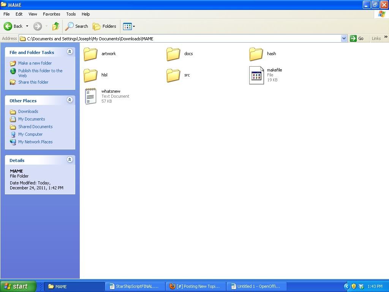389x292 pixels.
Task: Click the Make a new folder icon
Action: [x=13, y=63]
